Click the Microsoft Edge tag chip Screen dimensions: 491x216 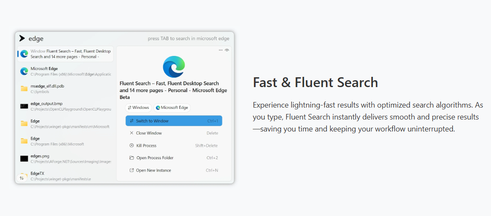click(x=172, y=108)
